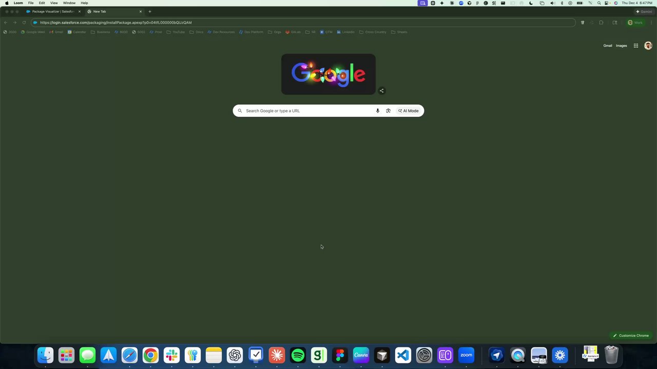Toggle Bluetooth in the menu bar

562,3
